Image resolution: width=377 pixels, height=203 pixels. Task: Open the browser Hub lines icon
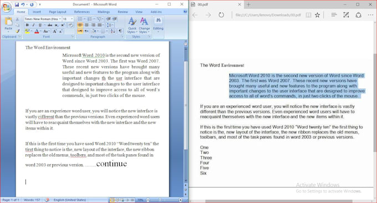click(x=334, y=15)
